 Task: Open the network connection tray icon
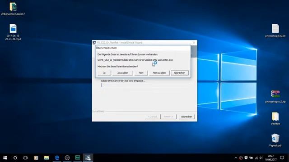pyautogui.click(x=256, y=158)
